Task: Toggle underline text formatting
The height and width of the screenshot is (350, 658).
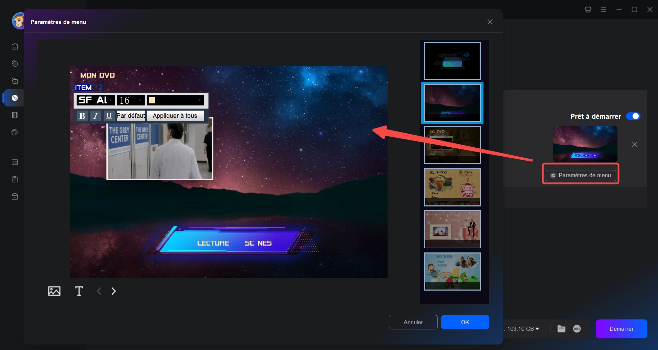Action: coord(109,116)
